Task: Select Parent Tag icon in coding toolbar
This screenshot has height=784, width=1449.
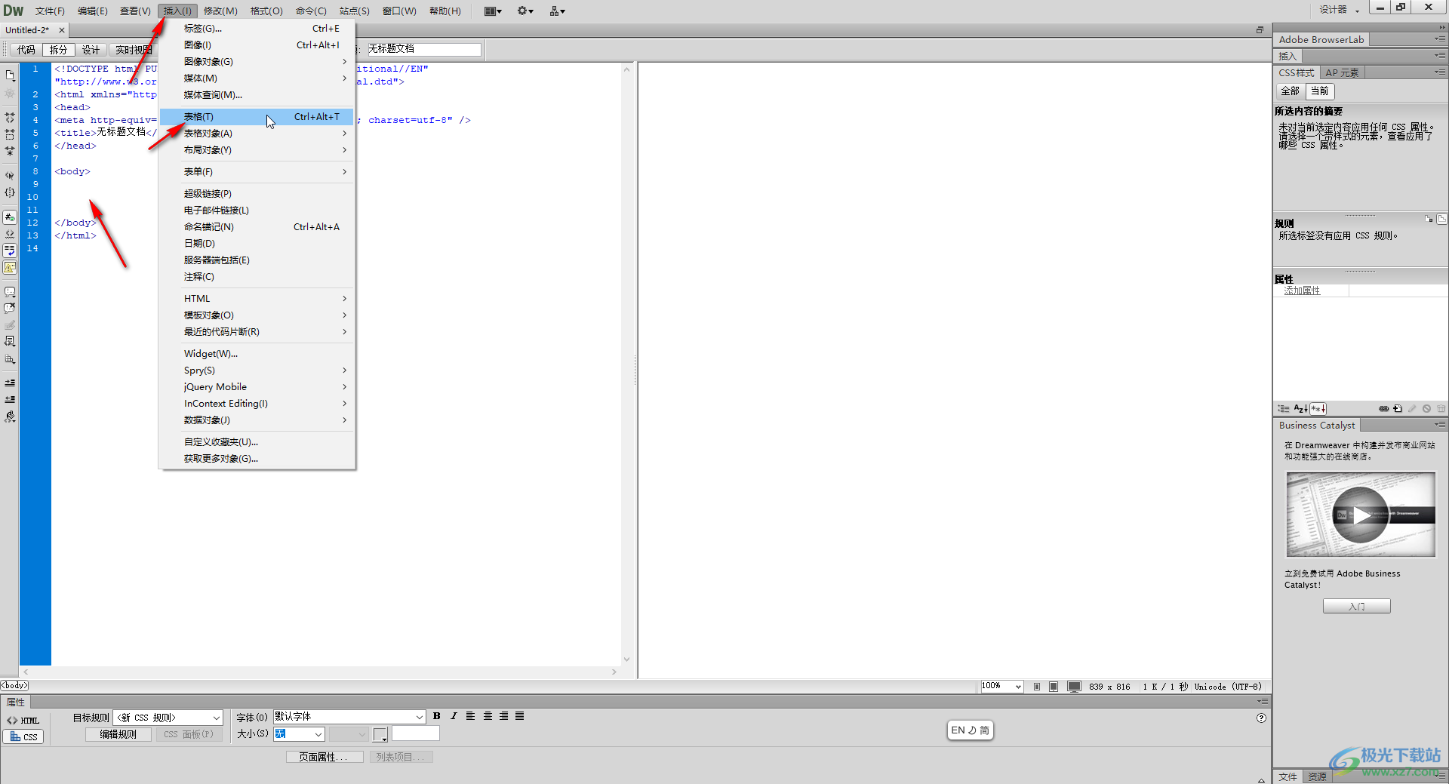Action: click(10, 175)
